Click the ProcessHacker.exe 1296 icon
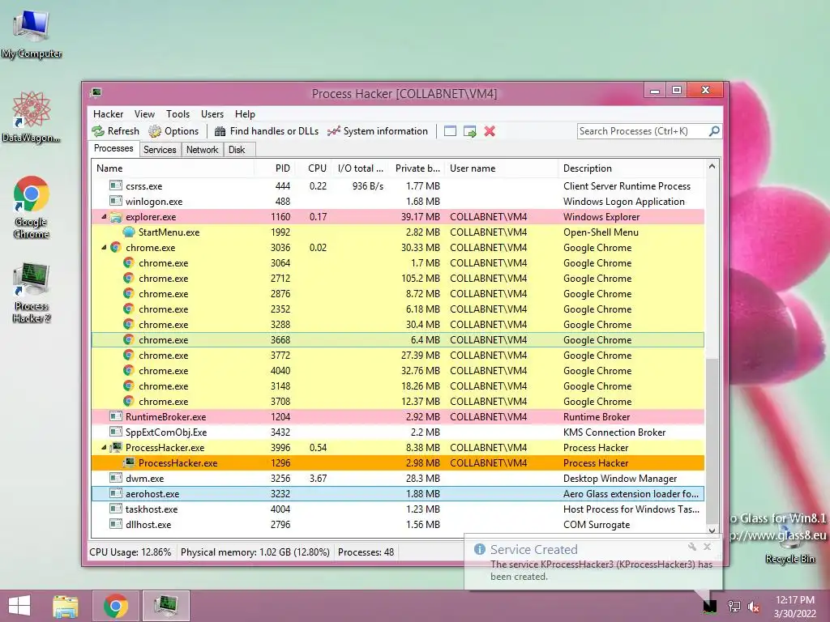This screenshot has width=830, height=622. (x=129, y=462)
